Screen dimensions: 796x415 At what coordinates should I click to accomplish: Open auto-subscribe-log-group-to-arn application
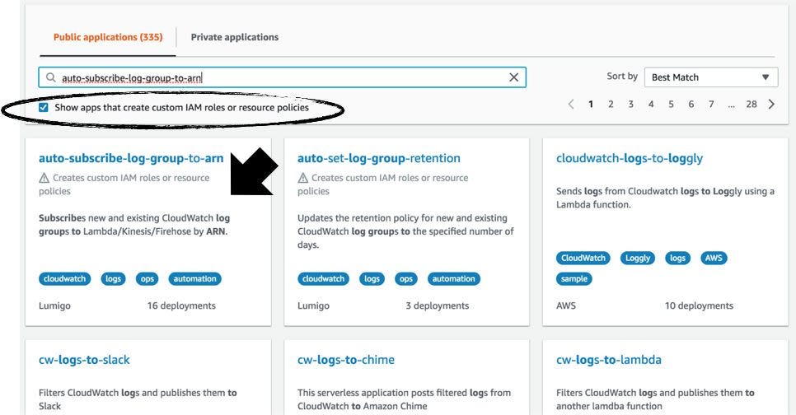[131, 158]
